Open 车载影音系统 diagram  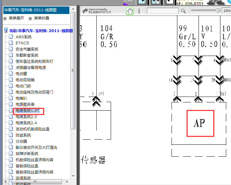(x=27, y=55)
